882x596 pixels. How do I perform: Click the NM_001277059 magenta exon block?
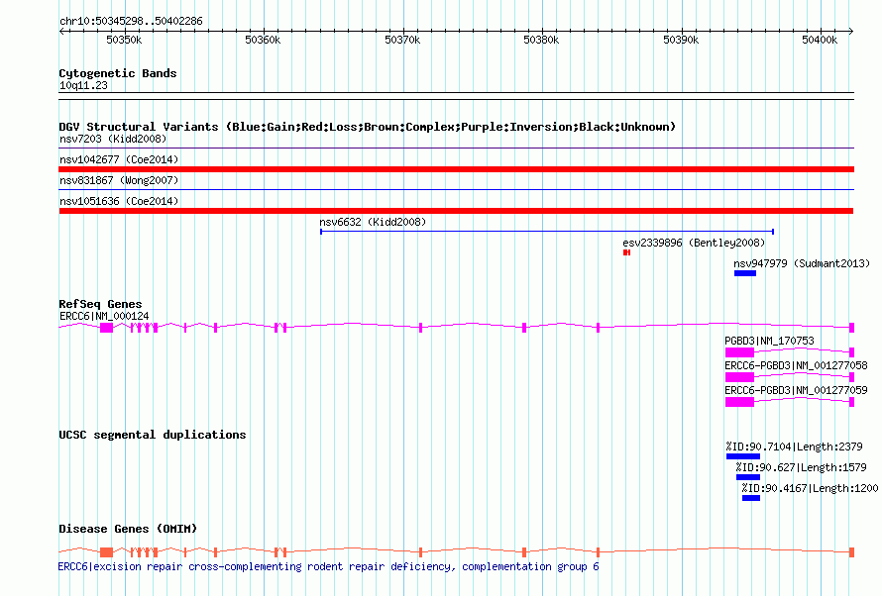pyautogui.click(x=739, y=402)
